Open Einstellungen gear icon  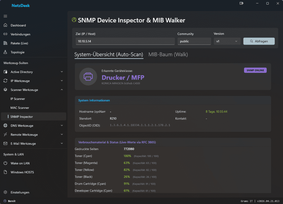[5, 192]
